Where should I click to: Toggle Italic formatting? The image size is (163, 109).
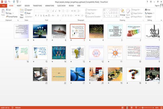(39, 16)
